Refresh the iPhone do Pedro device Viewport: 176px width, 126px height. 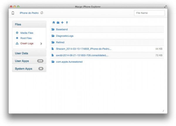42,13
